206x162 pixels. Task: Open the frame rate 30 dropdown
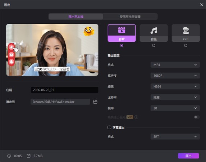pyautogui.click(x=175, y=108)
